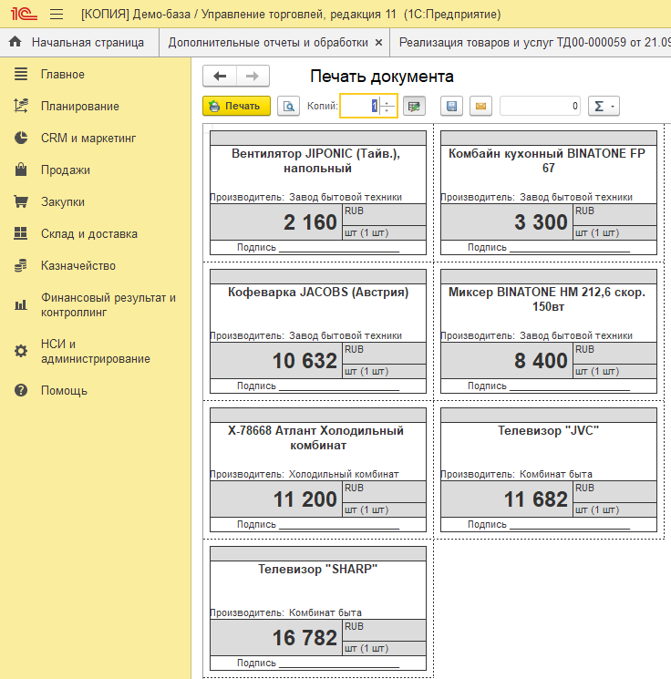The width and height of the screenshot is (671, 679).
Task: Increase number of copies with up arrow
Action: 387,101
